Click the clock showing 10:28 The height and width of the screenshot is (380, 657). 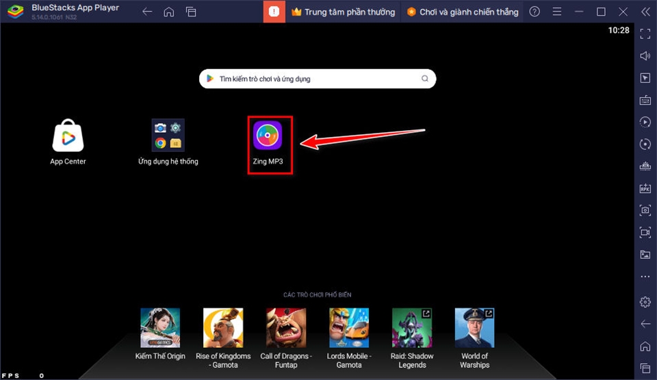619,30
